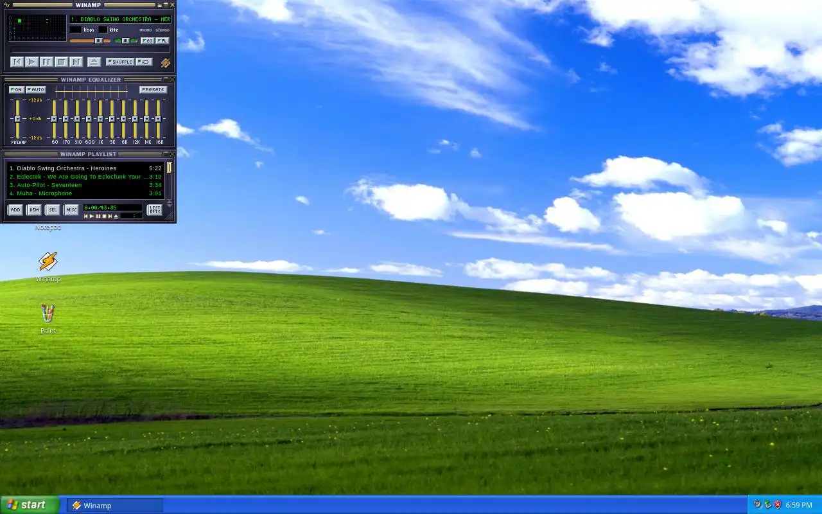Click the Eject open file button
The height and width of the screenshot is (514, 822).
[94, 62]
